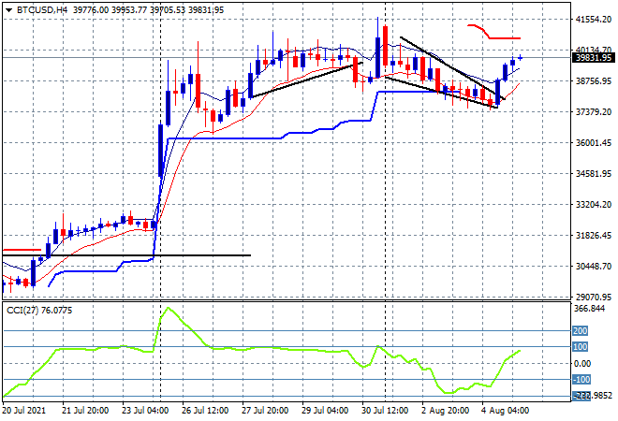Click the 31826.45 price axis label
618x421 pixels.
(x=594, y=236)
